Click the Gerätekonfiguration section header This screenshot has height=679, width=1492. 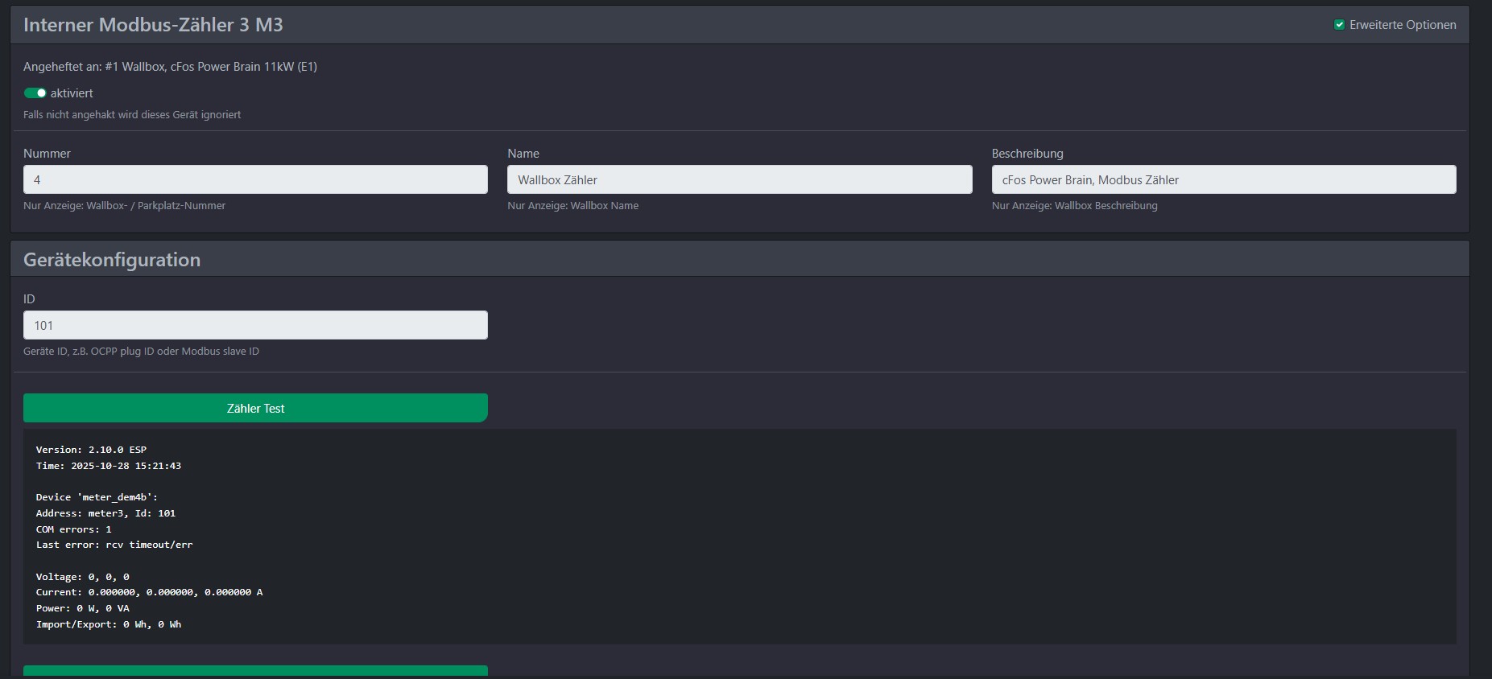click(112, 260)
